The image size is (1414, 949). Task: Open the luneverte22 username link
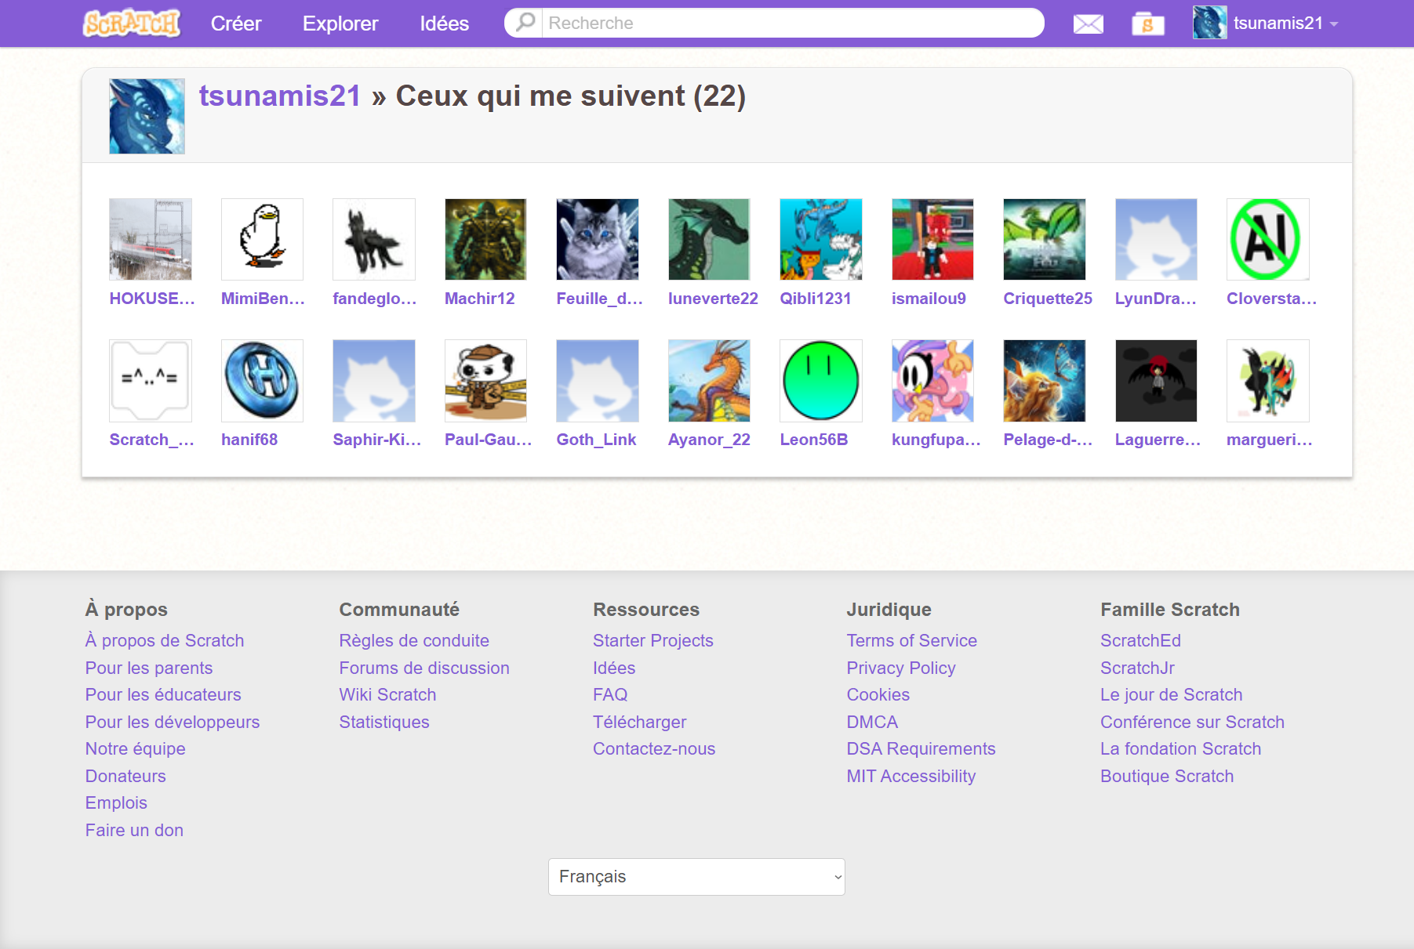click(713, 299)
